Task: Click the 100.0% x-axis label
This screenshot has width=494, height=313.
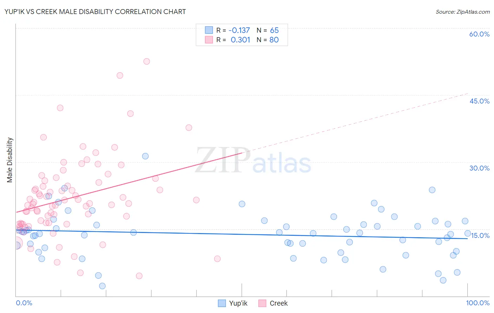Action: point(478,303)
